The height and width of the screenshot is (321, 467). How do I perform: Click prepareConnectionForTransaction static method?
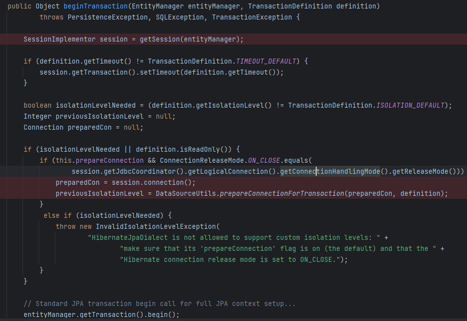click(282, 194)
